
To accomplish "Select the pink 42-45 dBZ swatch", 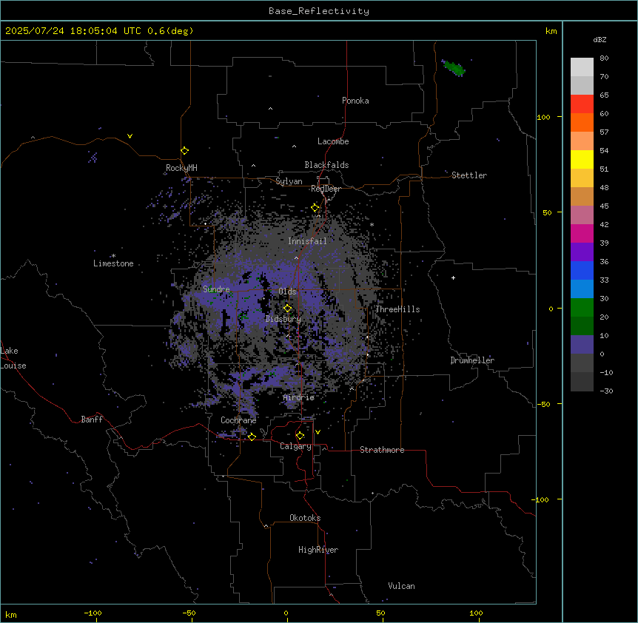I will coord(582,215).
